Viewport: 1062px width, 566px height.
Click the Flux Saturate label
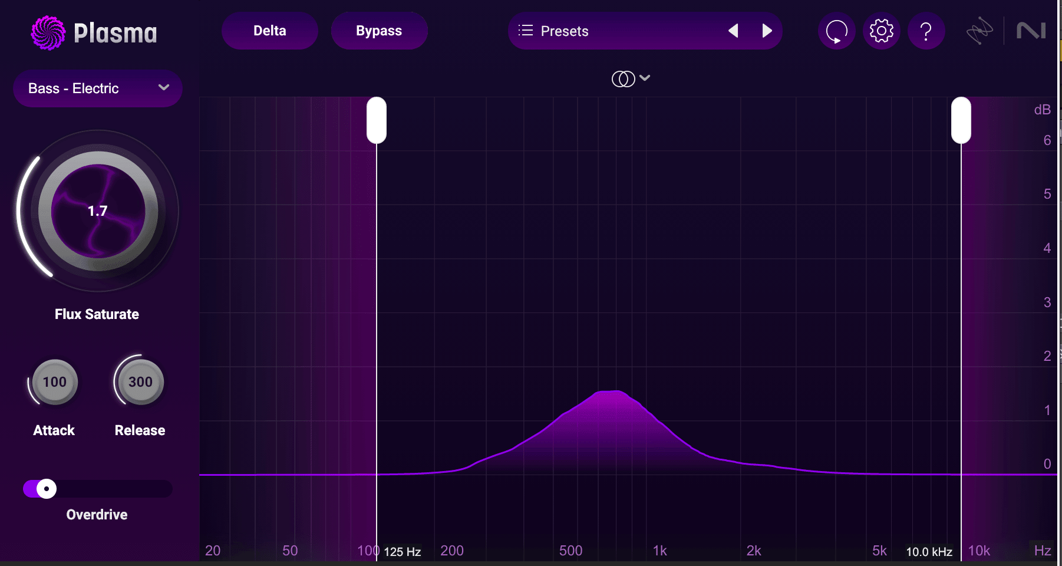tap(97, 314)
